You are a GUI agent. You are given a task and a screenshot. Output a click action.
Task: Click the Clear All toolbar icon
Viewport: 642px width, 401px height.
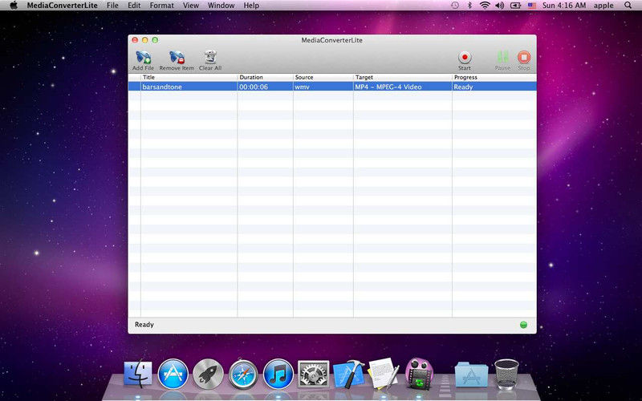point(210,60)
